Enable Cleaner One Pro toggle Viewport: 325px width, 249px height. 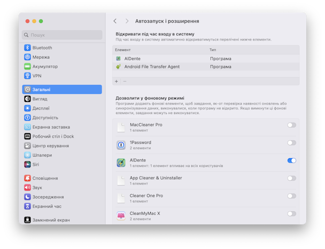tap(292, 196)
